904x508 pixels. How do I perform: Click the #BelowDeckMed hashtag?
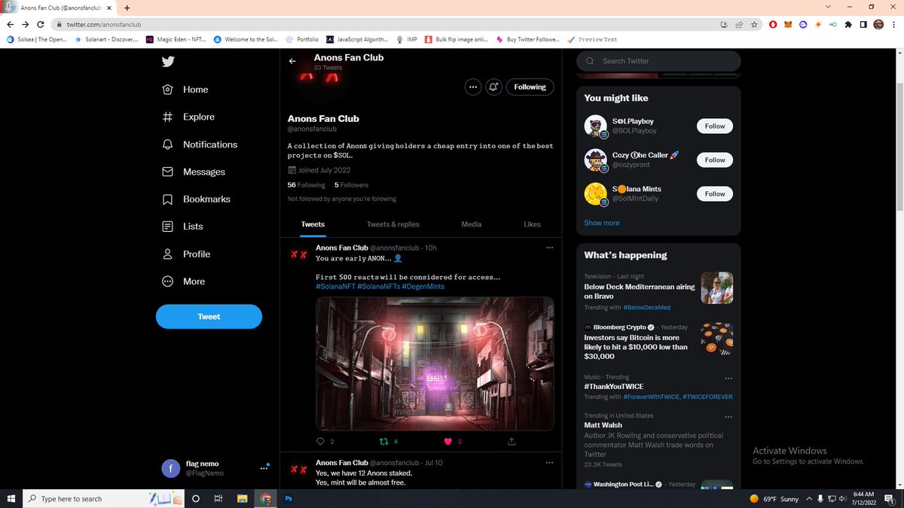point(646,308)
